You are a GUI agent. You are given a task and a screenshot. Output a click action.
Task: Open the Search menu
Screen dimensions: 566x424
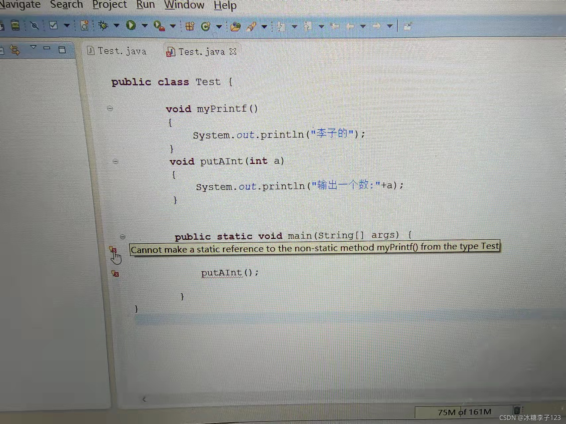(66, 4)
